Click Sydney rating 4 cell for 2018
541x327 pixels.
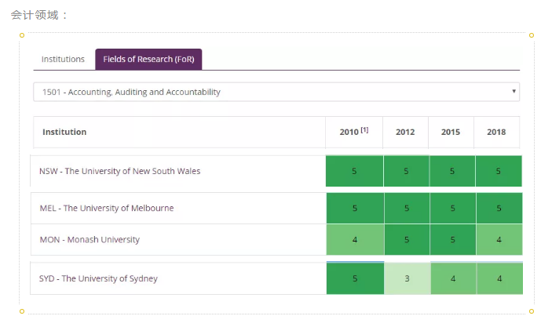(x=499, y=278)
